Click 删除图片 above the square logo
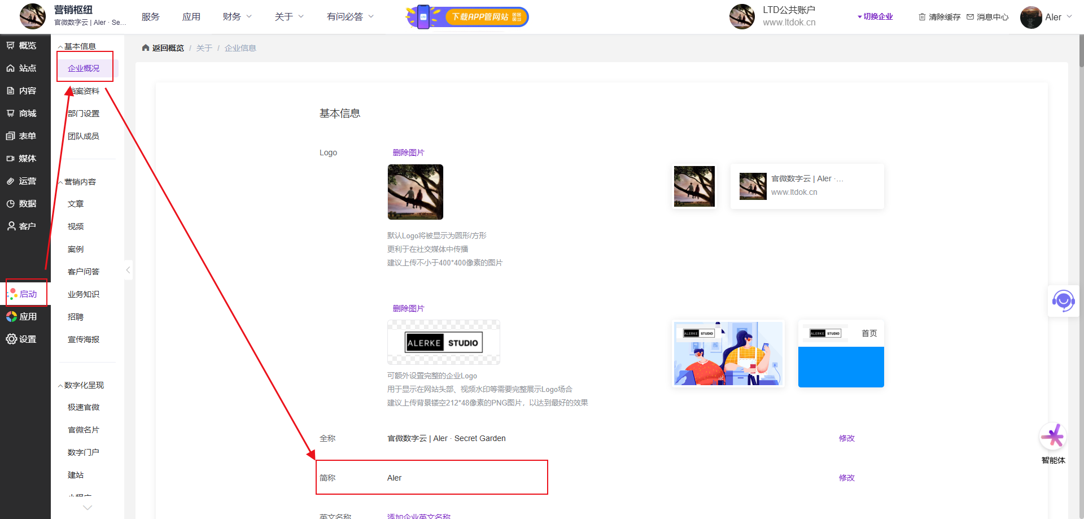 [x=409, y=152]
